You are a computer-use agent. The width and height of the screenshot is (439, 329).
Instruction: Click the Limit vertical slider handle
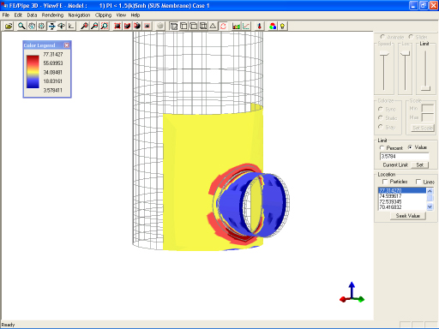(x=425, y=88)
